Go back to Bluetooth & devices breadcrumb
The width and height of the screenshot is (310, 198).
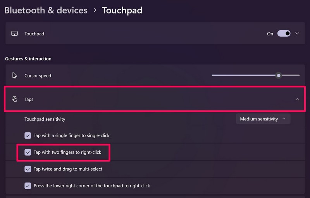click(46, 10)
